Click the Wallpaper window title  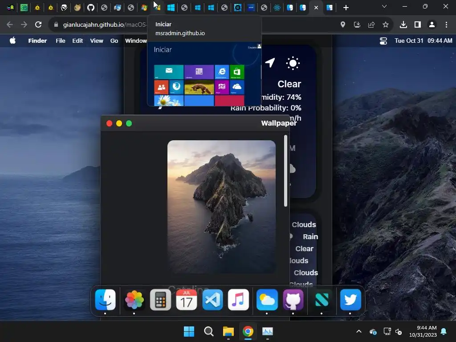279,123
